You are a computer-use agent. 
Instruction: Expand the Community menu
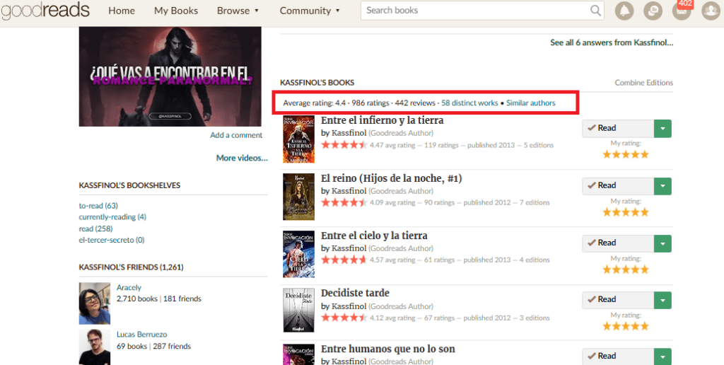(x=310, y=11)
